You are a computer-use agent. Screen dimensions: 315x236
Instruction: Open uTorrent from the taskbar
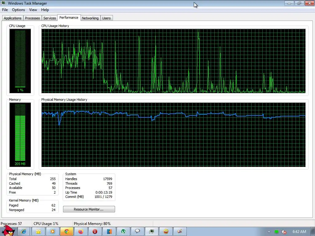[x=123, y=232]
